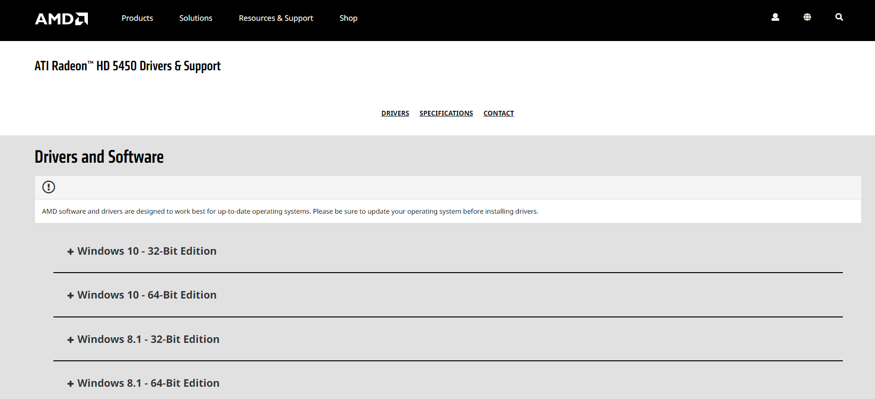Open the search magnifier icon
This screenshot has height=399, width=875.
[x=839, y=17]
